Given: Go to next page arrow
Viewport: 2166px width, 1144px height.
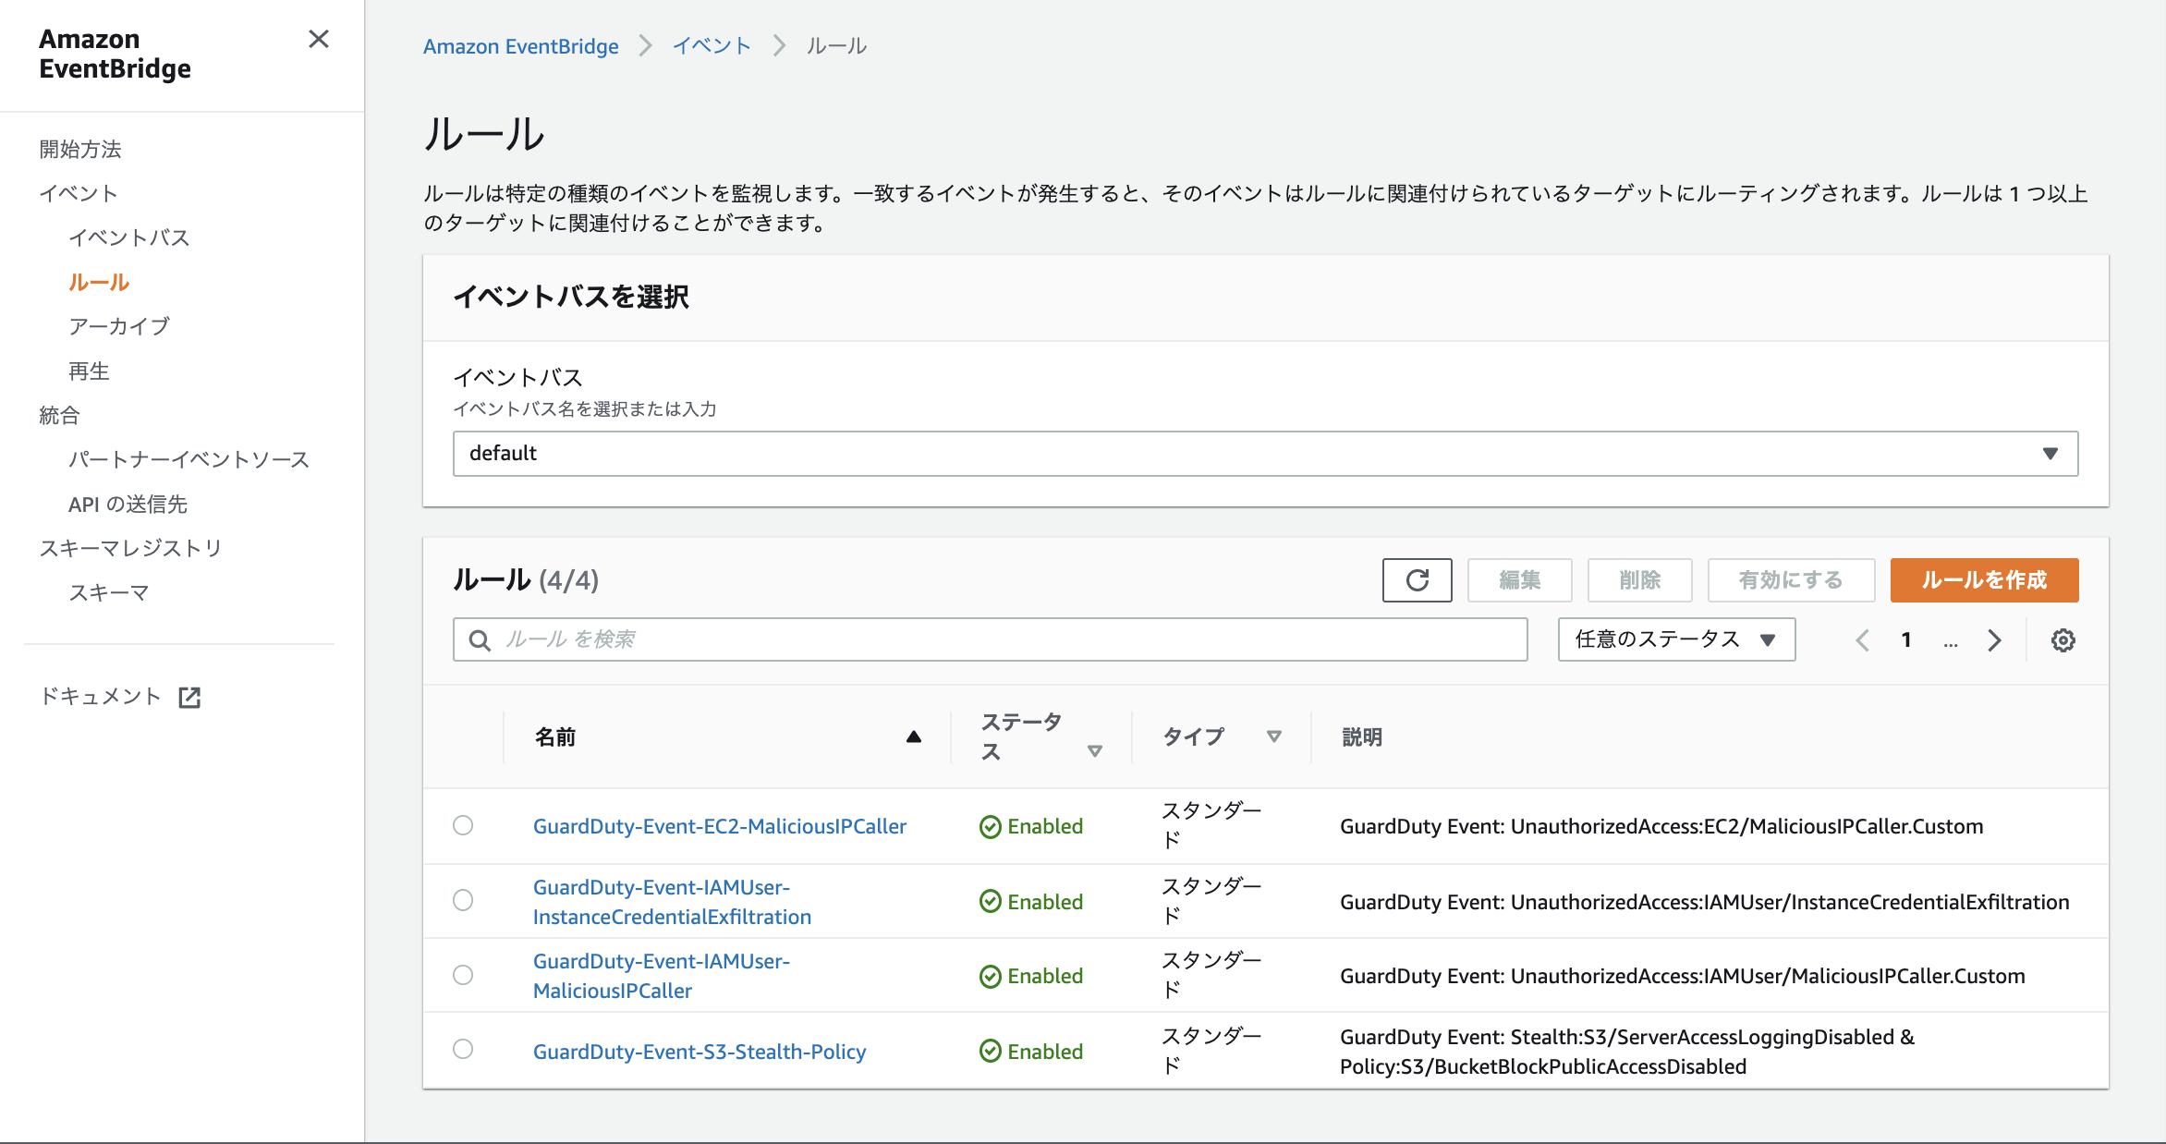Looking at the screenshot, I should click(1994, 640).
